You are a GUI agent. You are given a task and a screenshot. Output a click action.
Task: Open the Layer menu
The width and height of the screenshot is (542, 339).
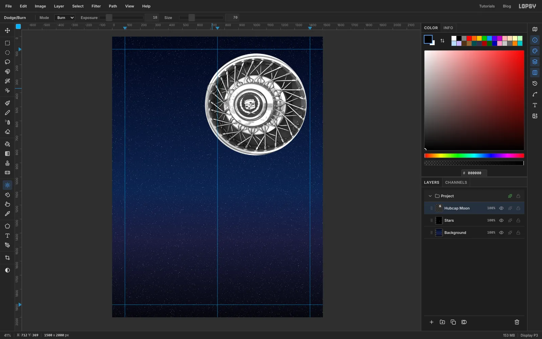click(59, 6)
